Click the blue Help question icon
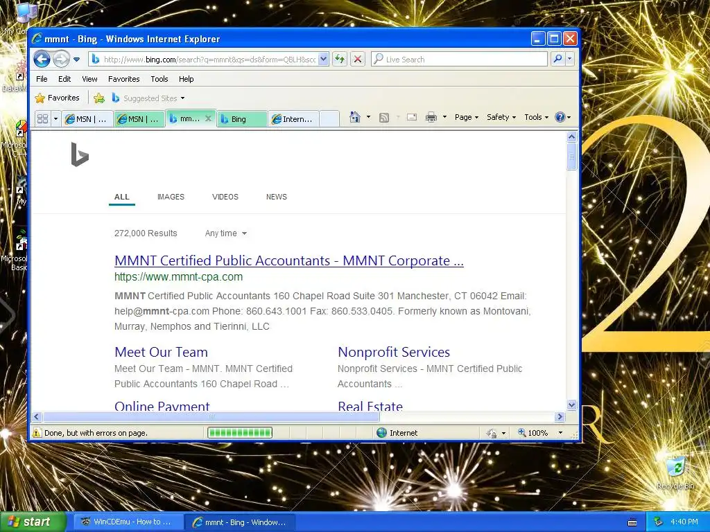The image size is (710, 532). (x=560, y=117)
